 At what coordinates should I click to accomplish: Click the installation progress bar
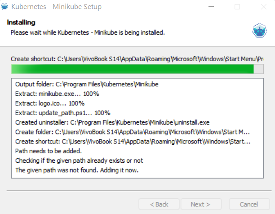tap(137, 69)
